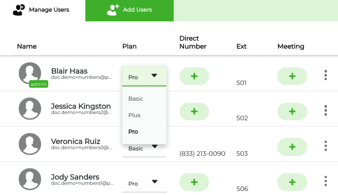Open more options menu for Veronica Ruiz
338x195 pixels.
(x=325, y=146)
